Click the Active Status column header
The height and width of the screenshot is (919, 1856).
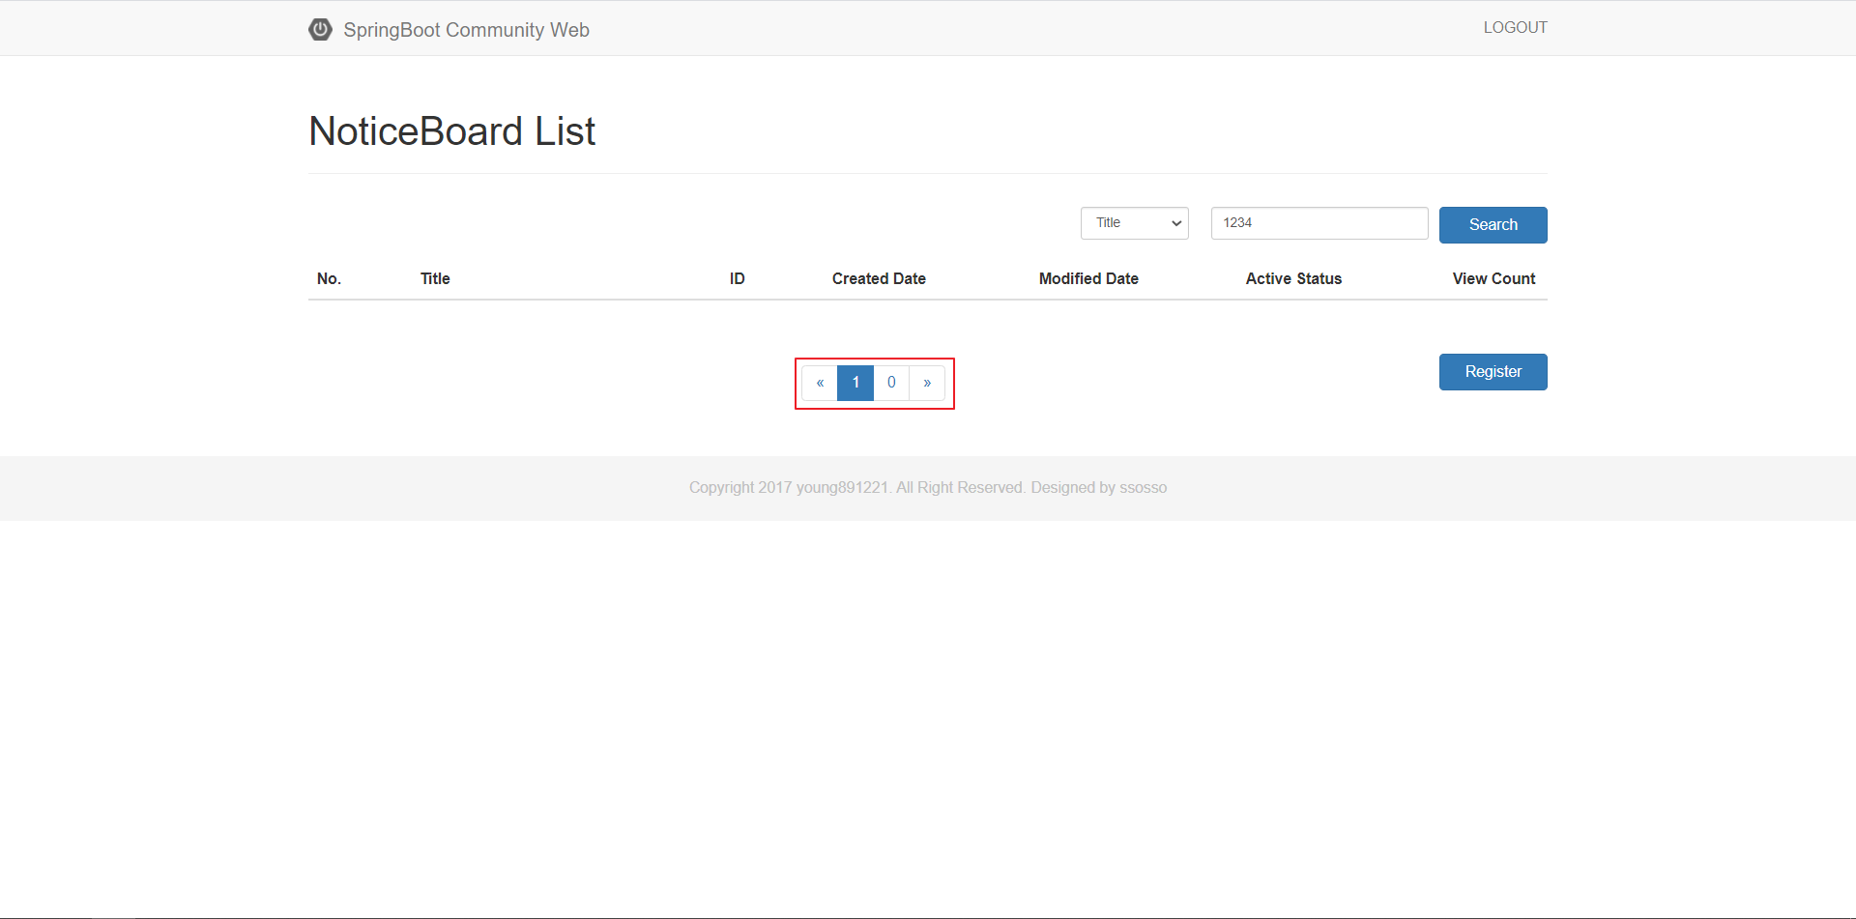click(1293, 278)
